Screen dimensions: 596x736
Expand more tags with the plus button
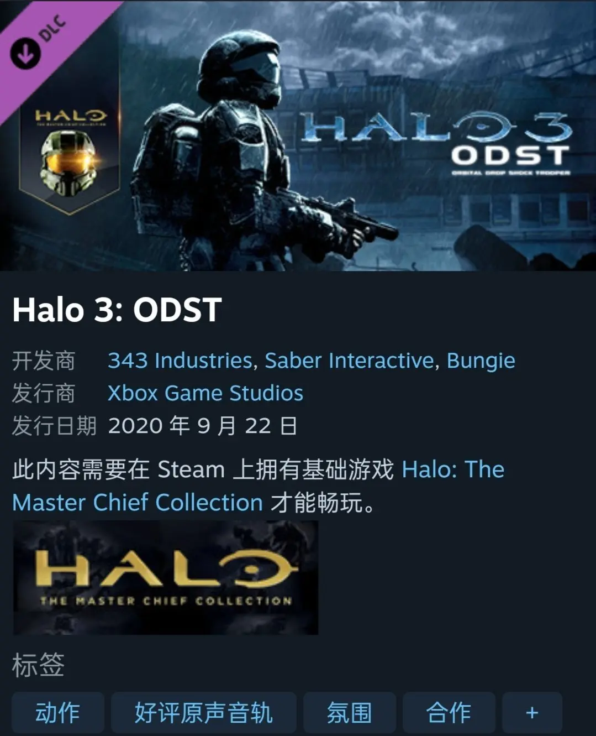(x=532, y=713)
